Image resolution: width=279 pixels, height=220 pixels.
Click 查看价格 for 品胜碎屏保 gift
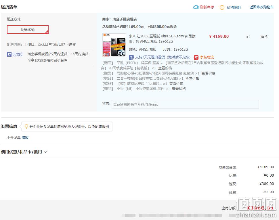pyautogui.click(x=165, y=68)
